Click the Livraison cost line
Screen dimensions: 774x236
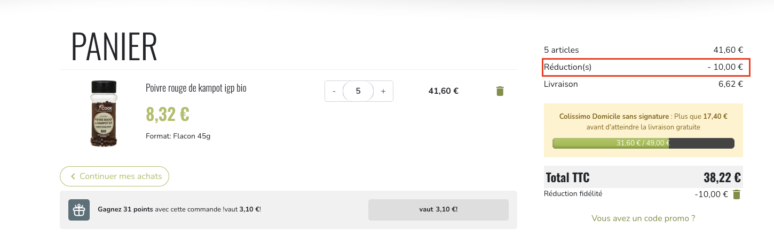point(643,84)
